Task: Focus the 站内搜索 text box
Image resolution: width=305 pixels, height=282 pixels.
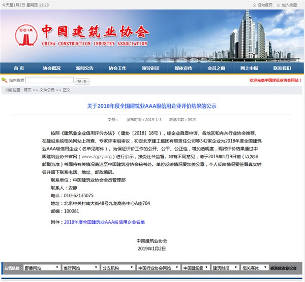Action: coord(49,80)
